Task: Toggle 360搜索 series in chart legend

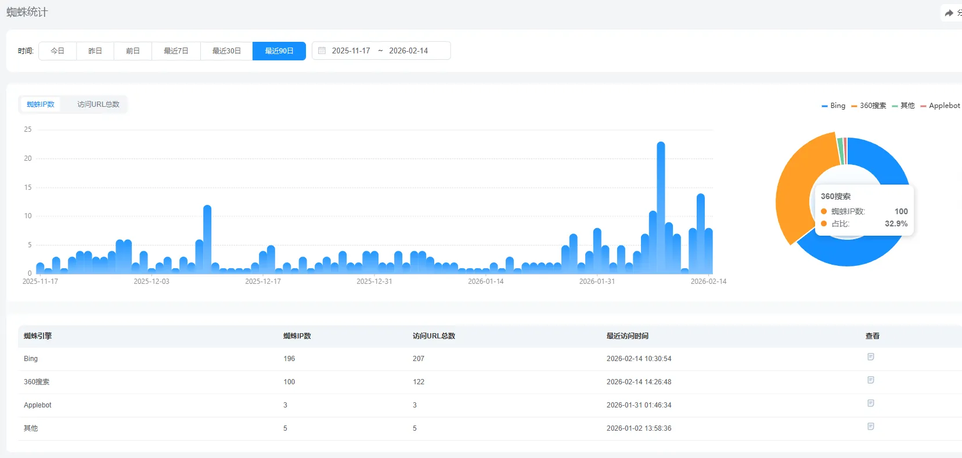Action: (x=869, y=106)
